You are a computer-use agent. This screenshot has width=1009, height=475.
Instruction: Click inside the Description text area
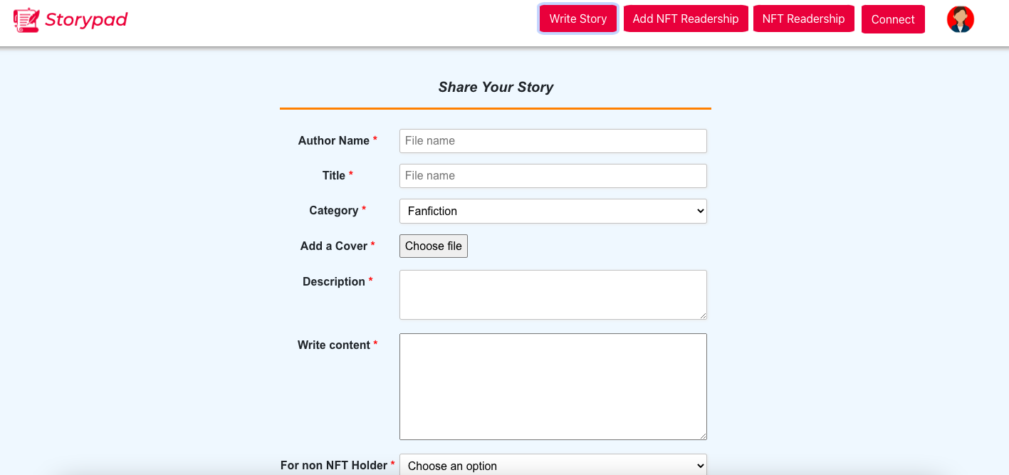coord(553,294)
